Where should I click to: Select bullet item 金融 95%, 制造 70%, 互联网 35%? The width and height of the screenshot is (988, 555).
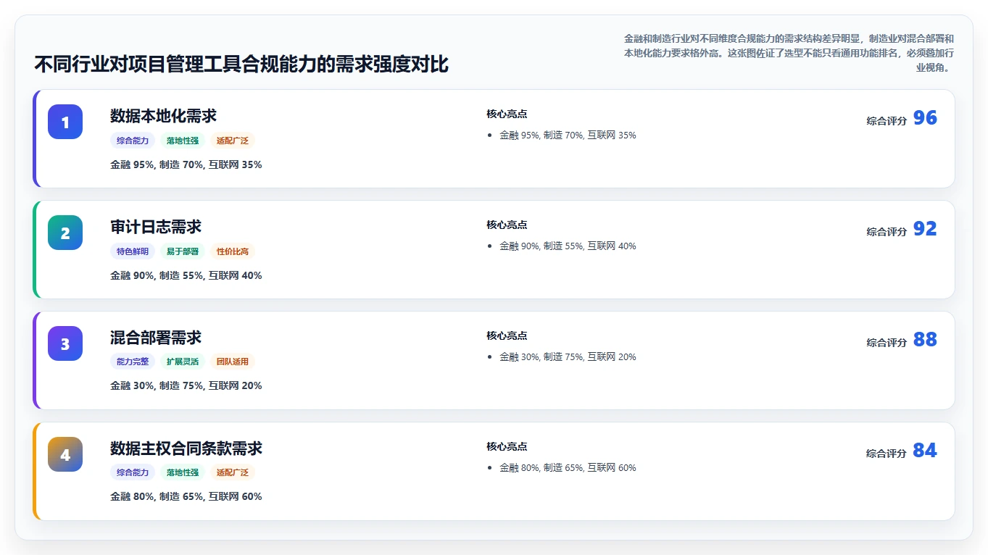click(568, 135)
